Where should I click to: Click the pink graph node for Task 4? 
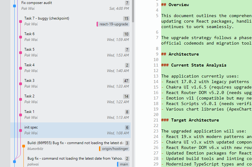pos(20,68)
